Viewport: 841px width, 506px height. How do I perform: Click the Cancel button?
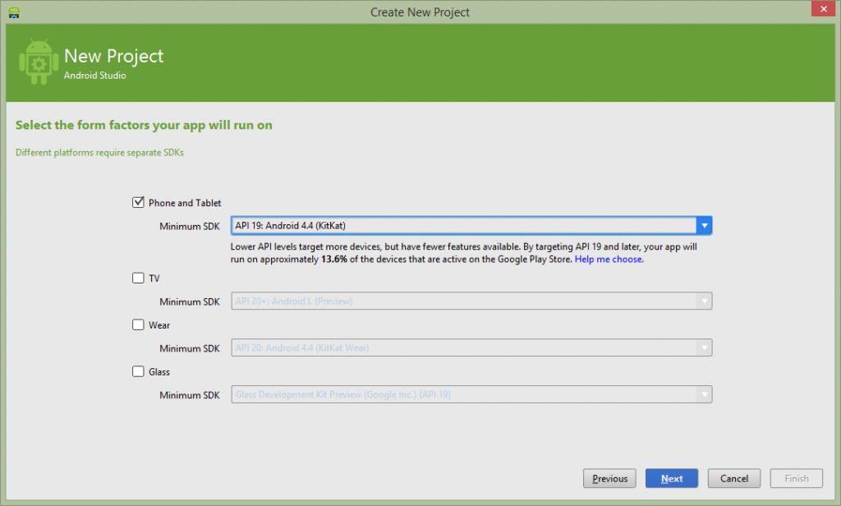point(733,478)
